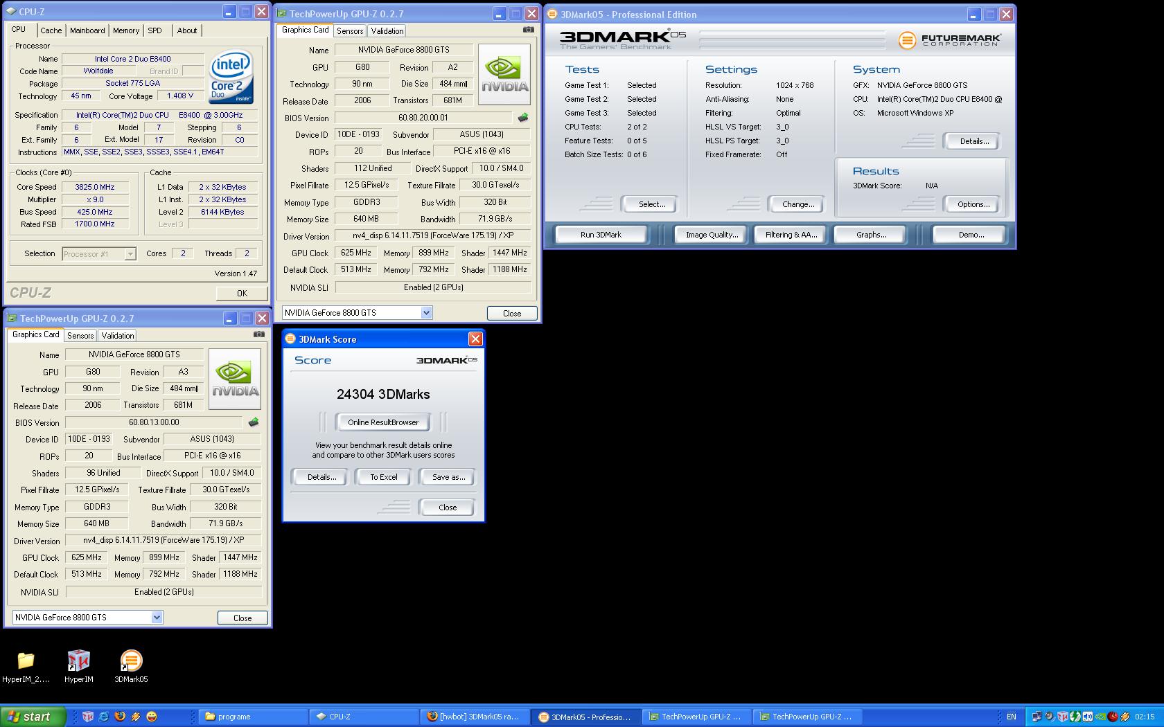Open the Validation tab in the Revision A2 GPU-Z window

click(387, 31)
